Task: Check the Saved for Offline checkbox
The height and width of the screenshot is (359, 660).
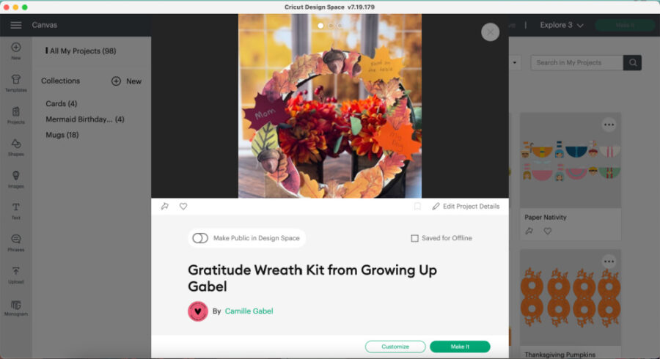Action: (414, 238)
